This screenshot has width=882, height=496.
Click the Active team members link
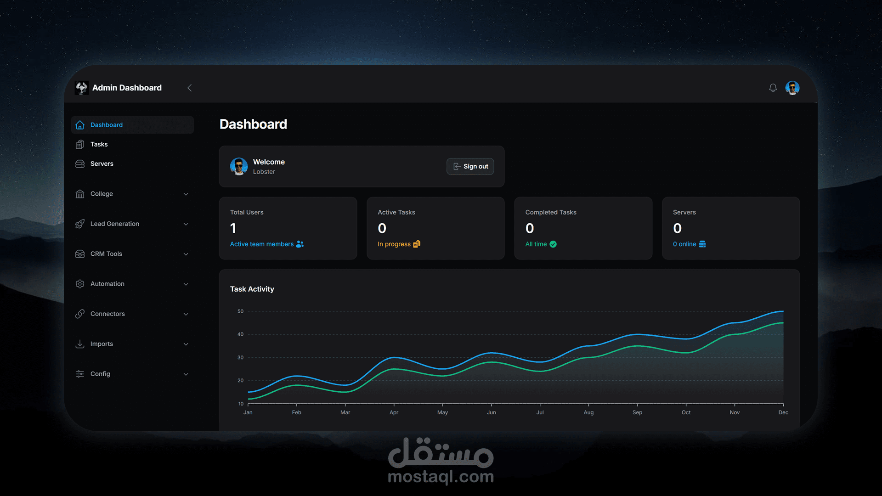tap(262, 244)
